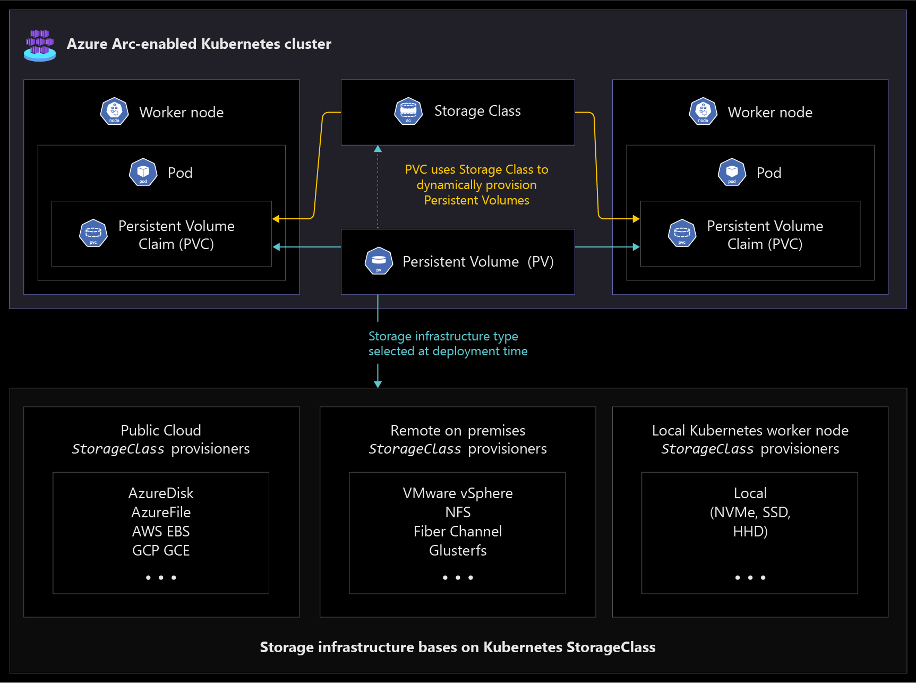Select the right Worker node hexagon icon
The image size is (916, 683).
(703, 112)
